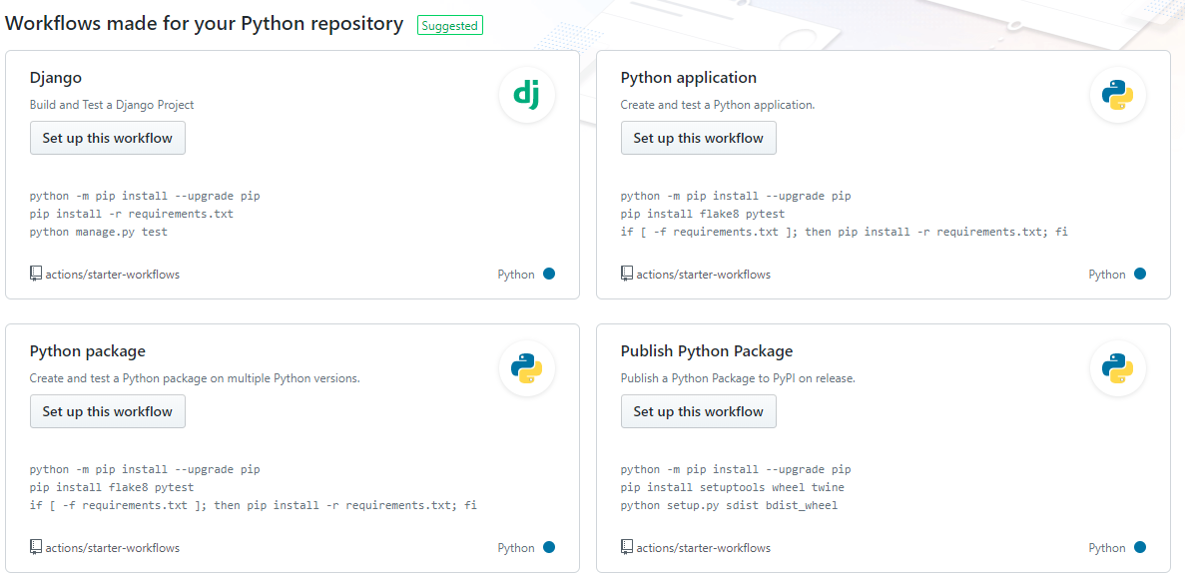Click the Python logo in Python application card
The height and width of the screenshot is (581, 1185).
click(x=1117, y=95)
